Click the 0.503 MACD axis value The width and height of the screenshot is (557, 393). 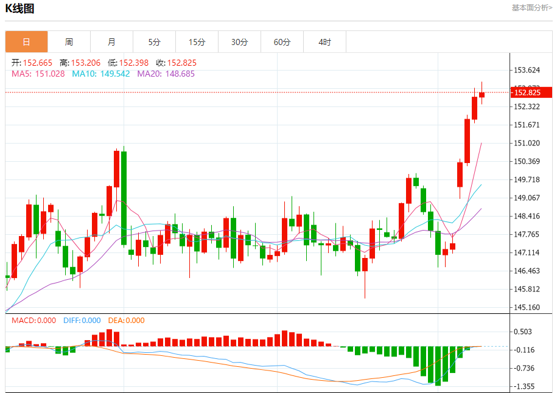[x=523, y=332]
